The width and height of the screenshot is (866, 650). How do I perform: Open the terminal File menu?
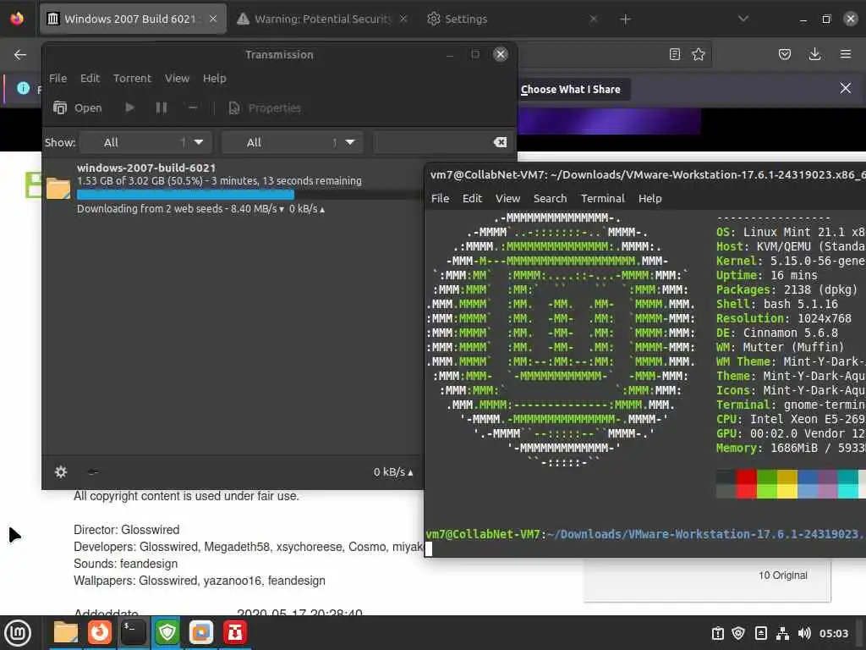[440, 198]
